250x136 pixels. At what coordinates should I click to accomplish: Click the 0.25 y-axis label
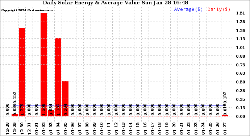[241, 99]
